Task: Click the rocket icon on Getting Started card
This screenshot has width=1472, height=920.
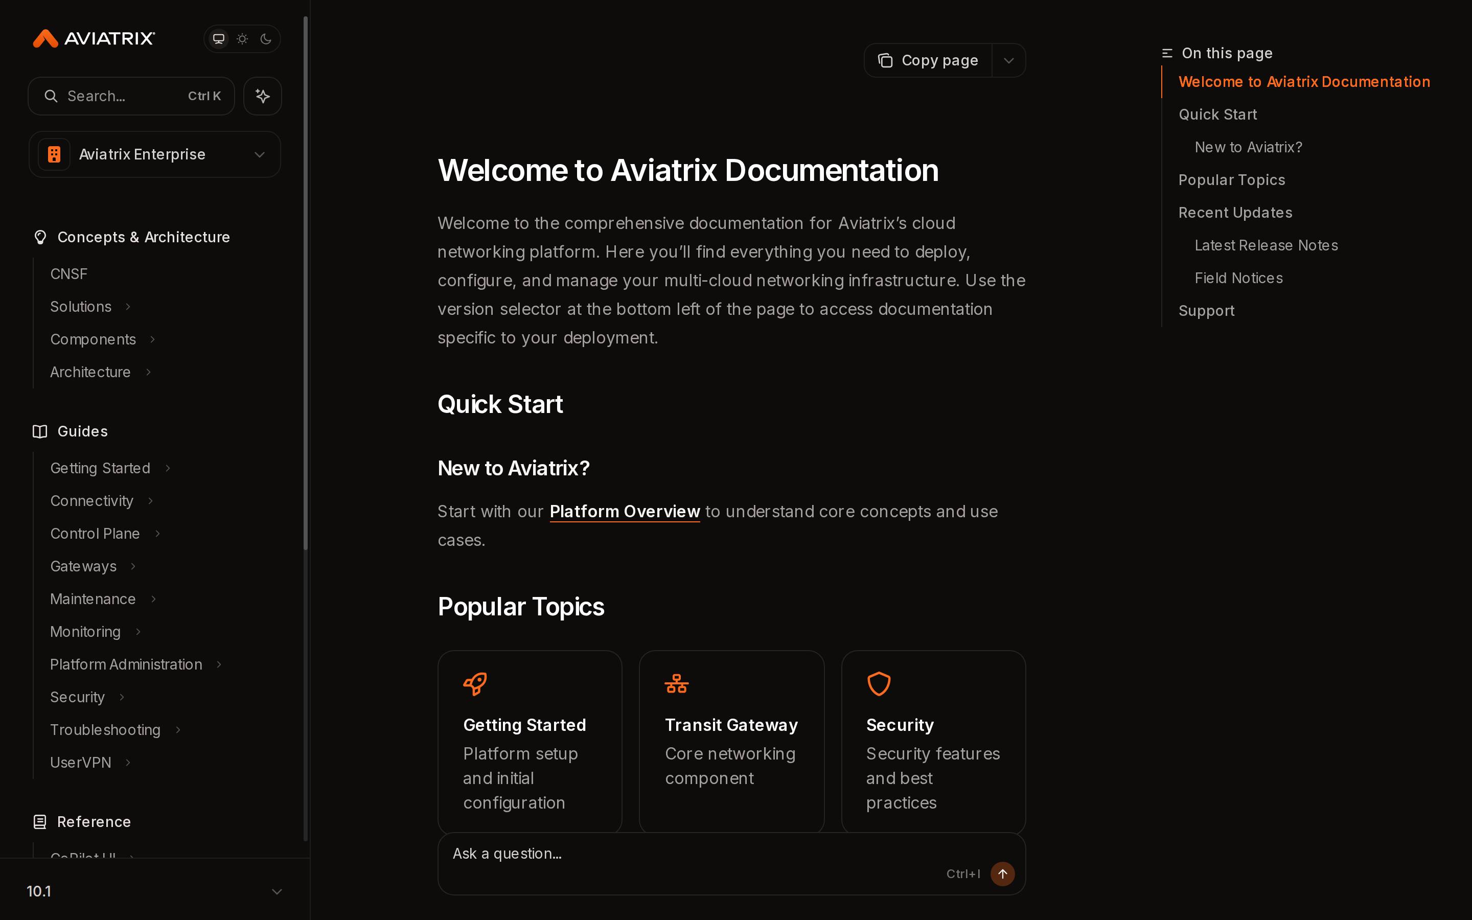Action: coord(475,684)
